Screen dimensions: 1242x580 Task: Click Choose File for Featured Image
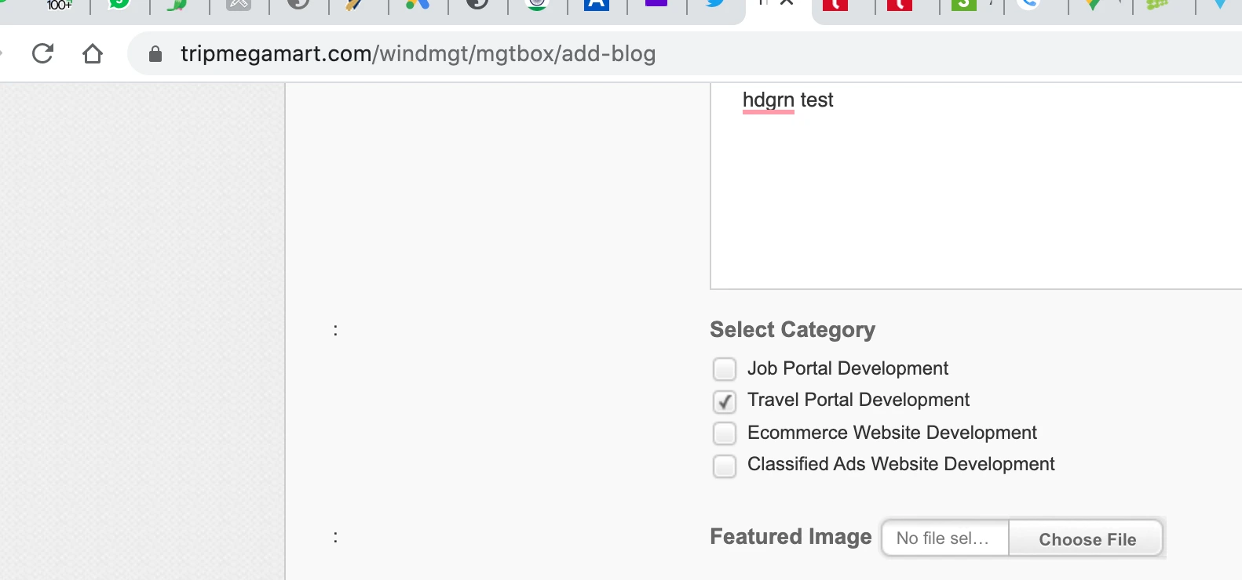[1087, 538]
